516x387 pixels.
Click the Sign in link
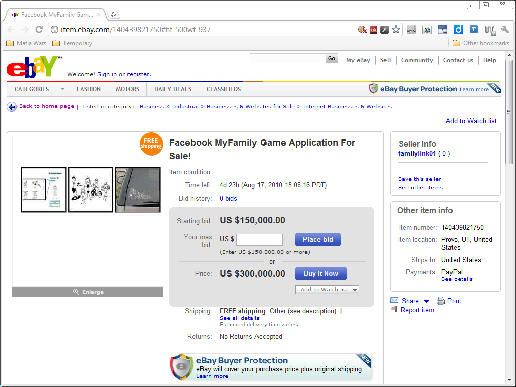pyautogui.click(x=107, y=74)
